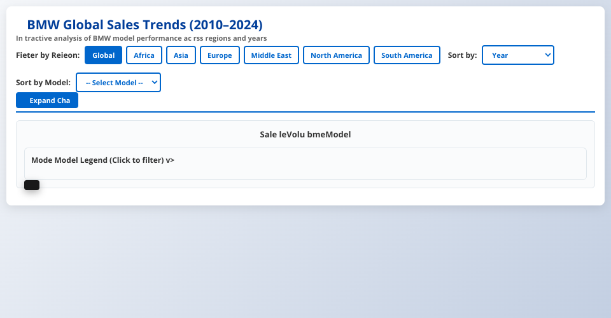The width and height of the screenshot is (611, 318).
Task: Filter sales by Africa region
Action: [x=144, y=55]
